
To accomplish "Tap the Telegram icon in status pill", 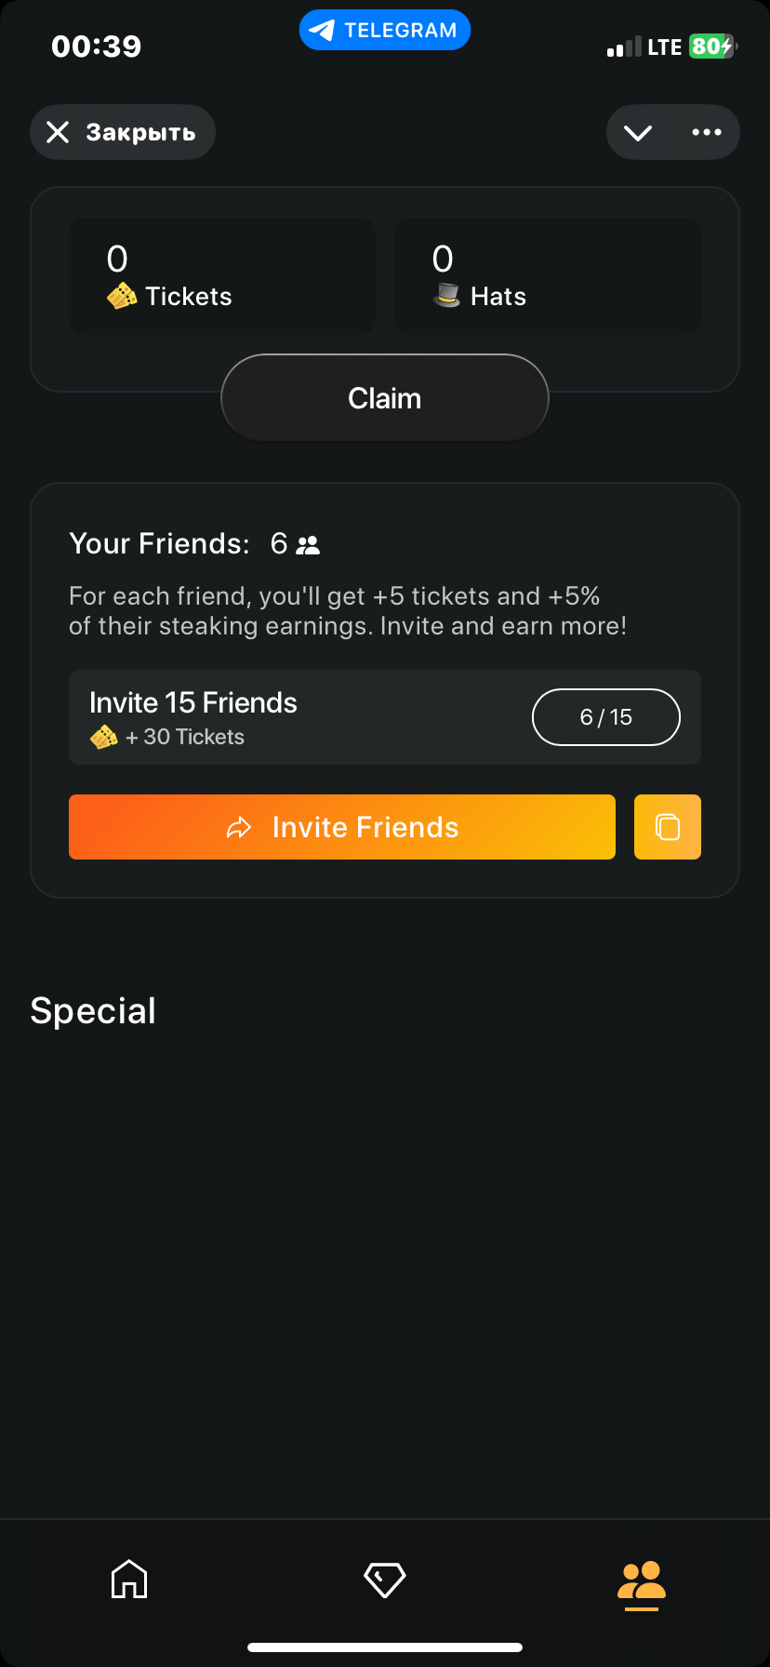I will 322,31.
